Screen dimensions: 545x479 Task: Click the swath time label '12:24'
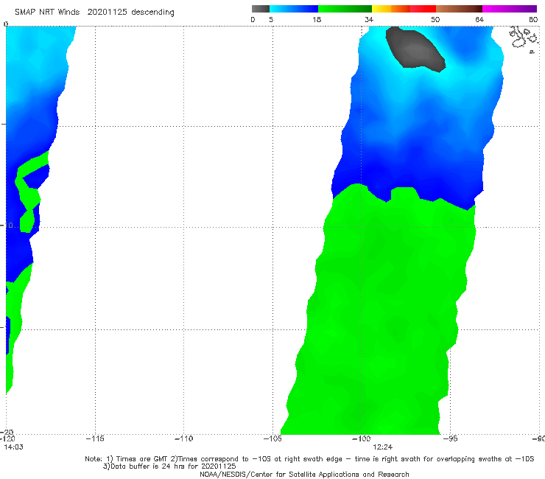(x=383, y=447)
